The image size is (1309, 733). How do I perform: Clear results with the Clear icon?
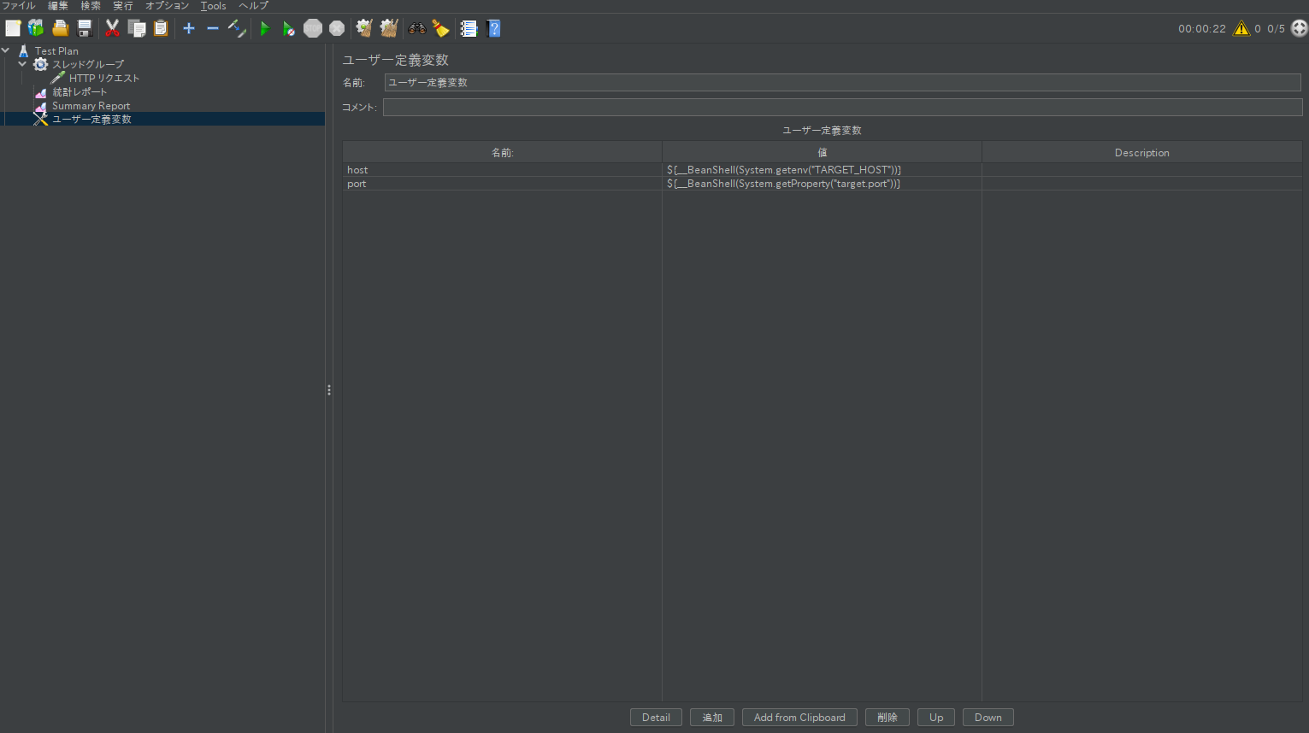364,28
